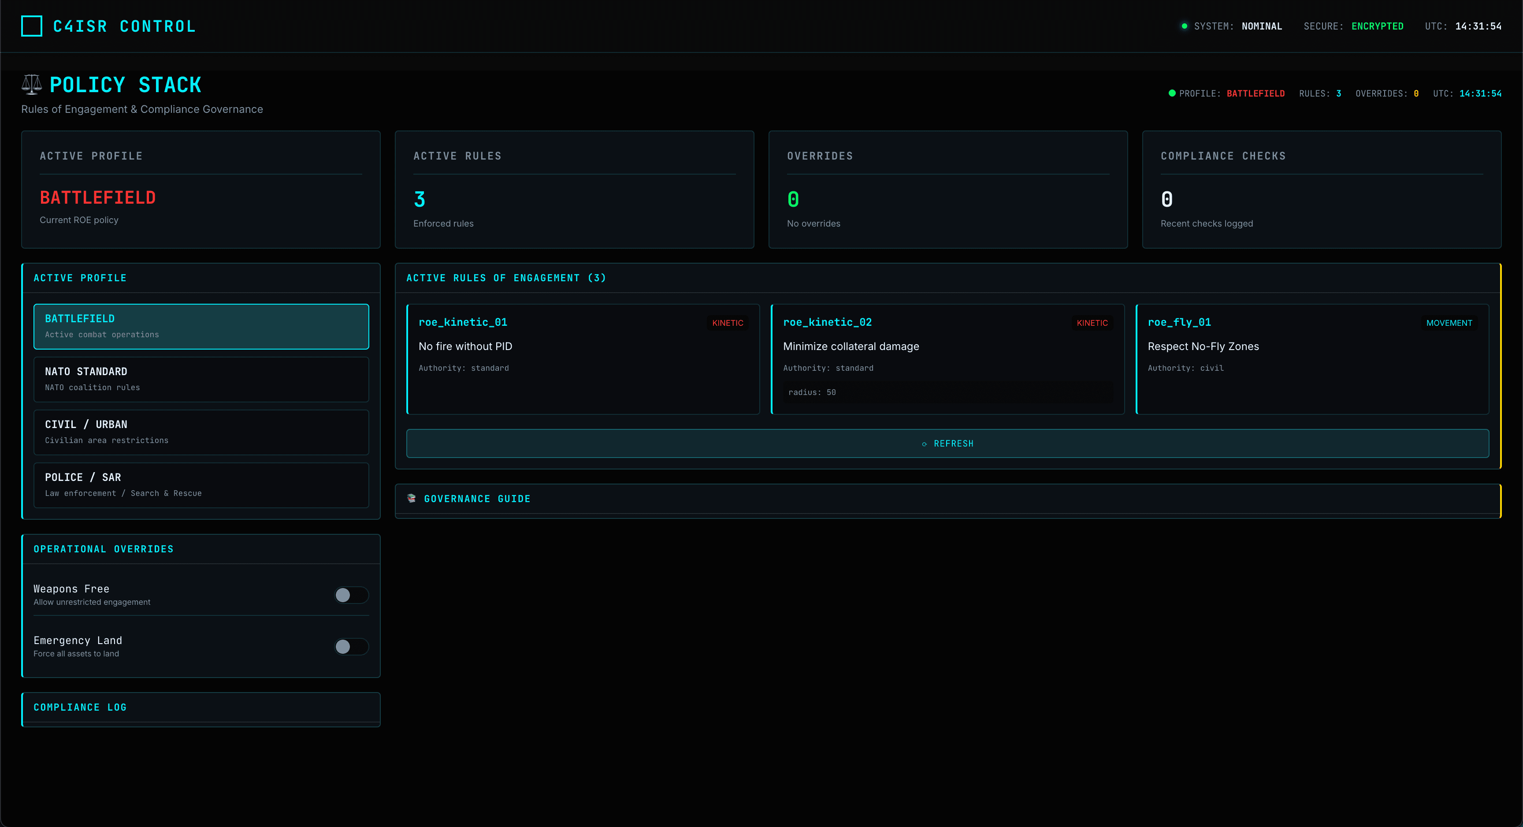Screen dimensions: 1523x827
Task: Click the scales icon beside POLICY STACK
Action: (31, 84)
